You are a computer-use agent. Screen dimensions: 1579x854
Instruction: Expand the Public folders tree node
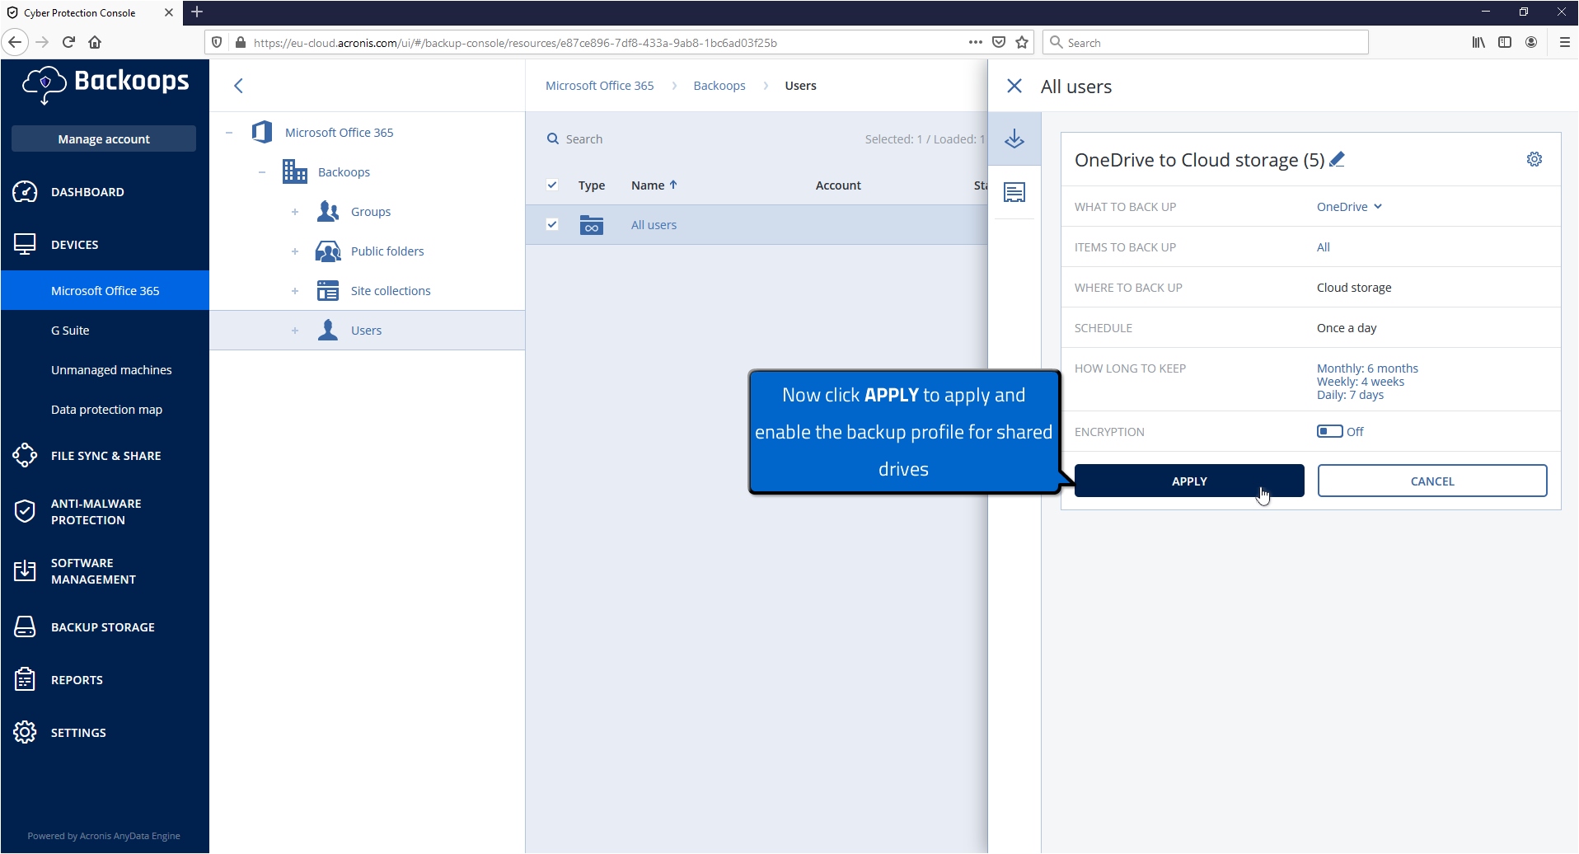295,251
